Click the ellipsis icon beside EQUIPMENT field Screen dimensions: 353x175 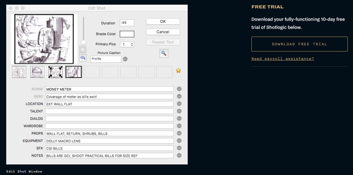click(179, 141)
